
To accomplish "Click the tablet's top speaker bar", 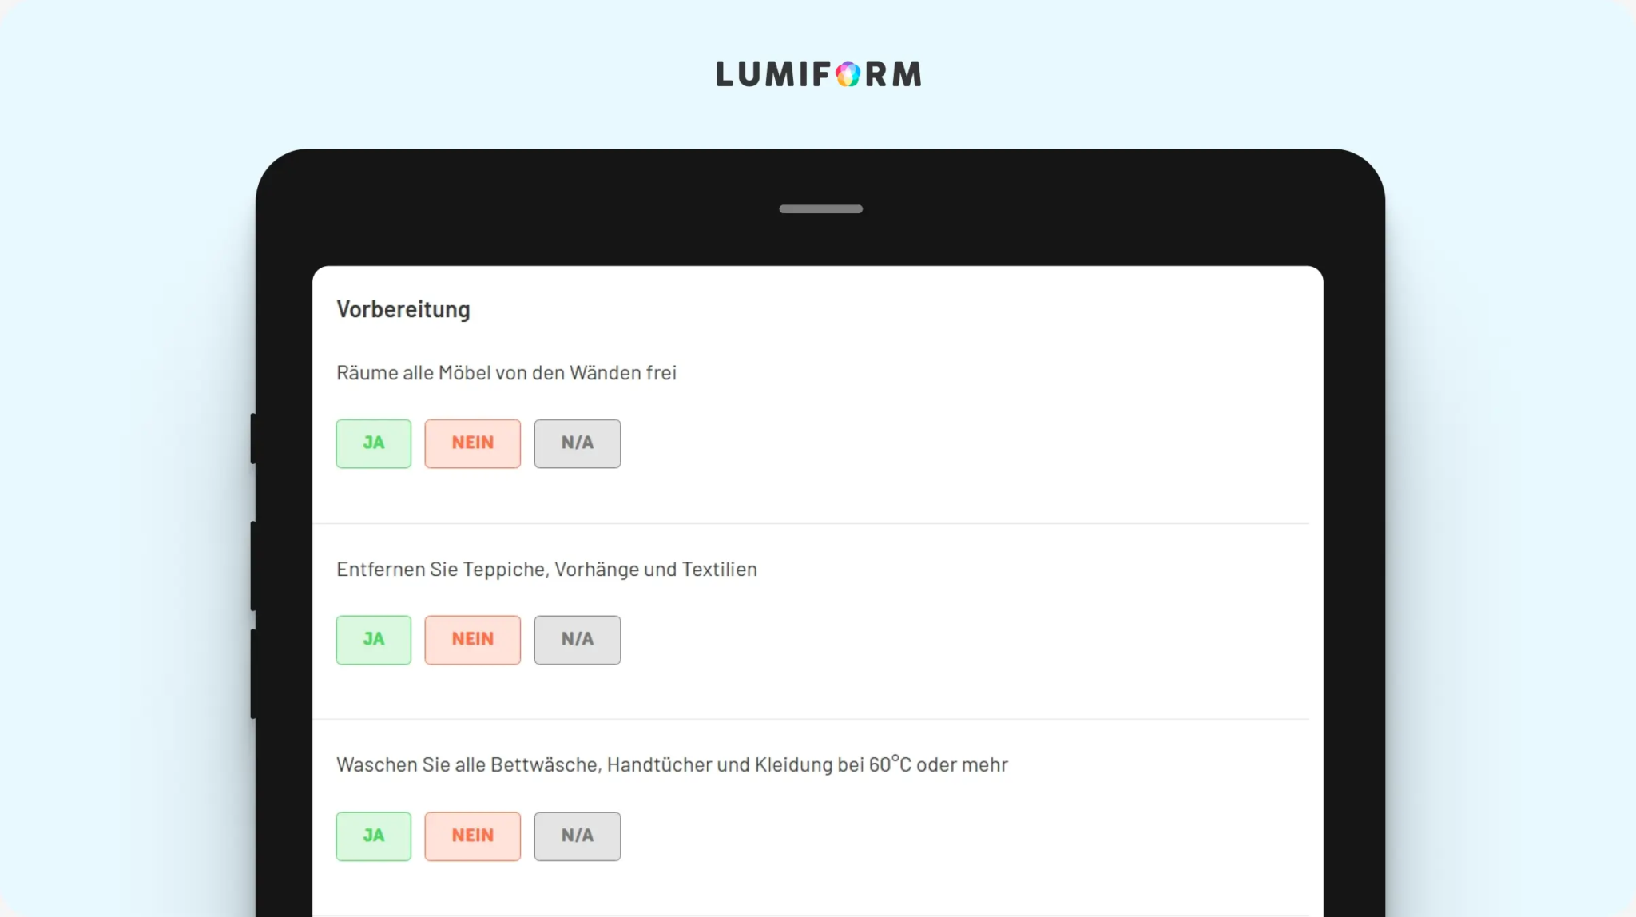I will [820, 209].
